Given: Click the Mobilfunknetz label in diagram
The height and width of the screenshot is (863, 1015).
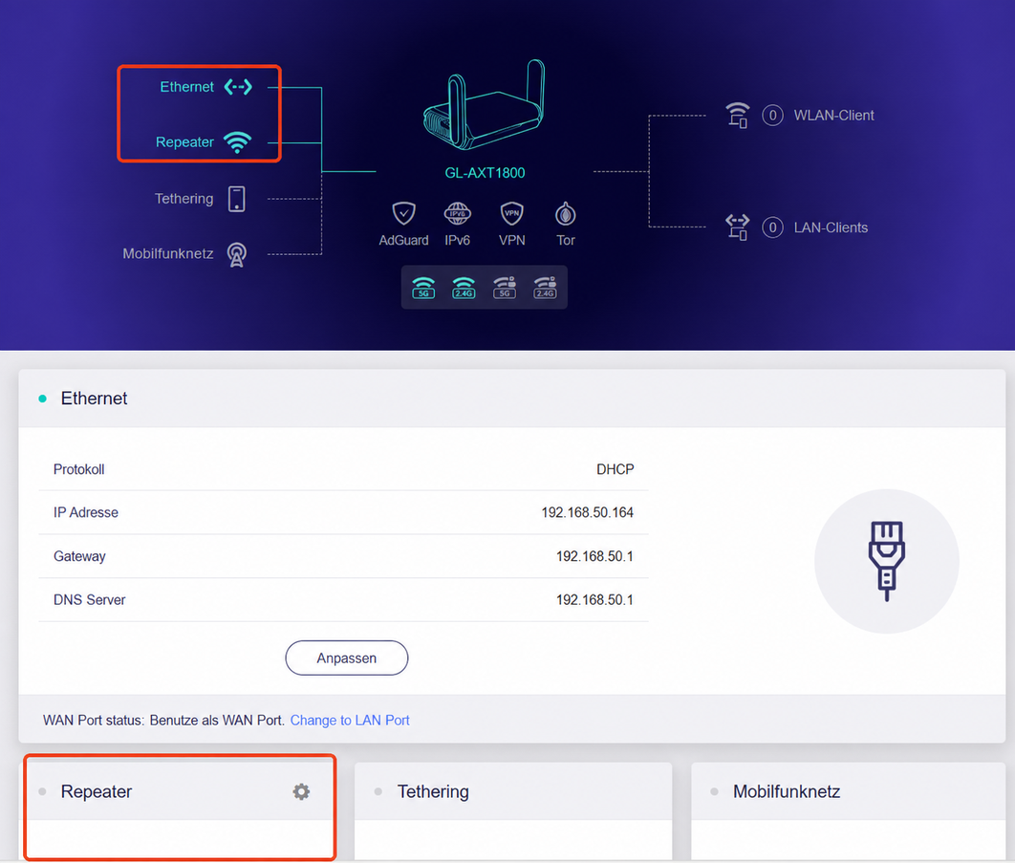Looking at the screenshot, I should pyautogui.click(x=167, y=254).
